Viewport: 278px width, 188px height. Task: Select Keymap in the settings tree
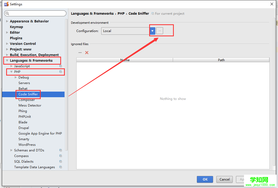17,27
